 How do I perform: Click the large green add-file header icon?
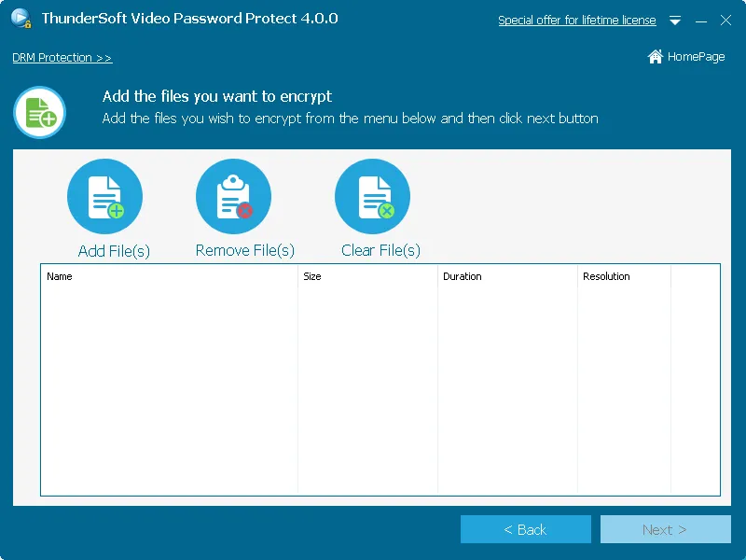tap(39, 113)
